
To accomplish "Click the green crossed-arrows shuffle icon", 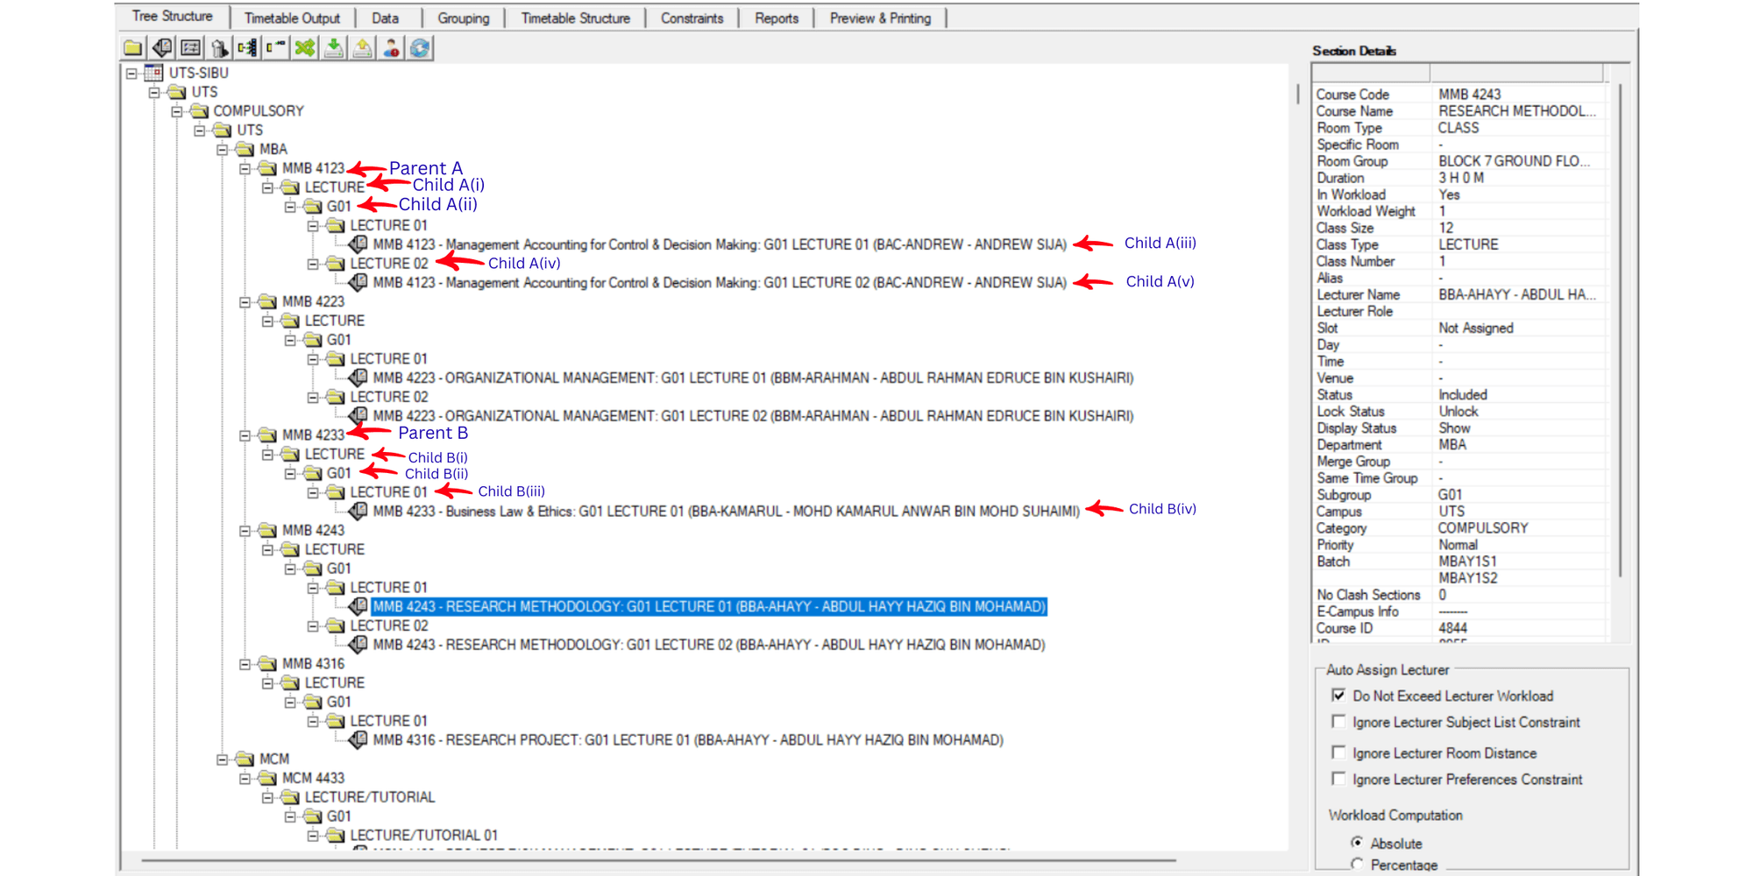I will click(x=305, y=47).
